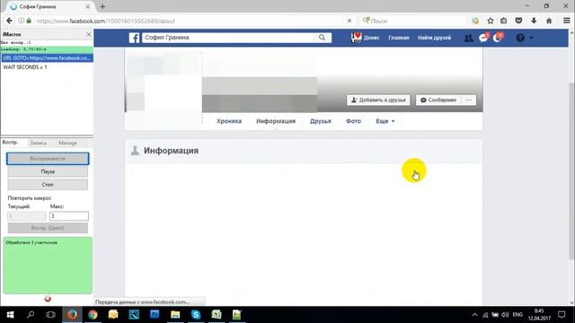Switch to the Запись tab in iMacros
The image size is (575, 323).
[x=38, y=143]
